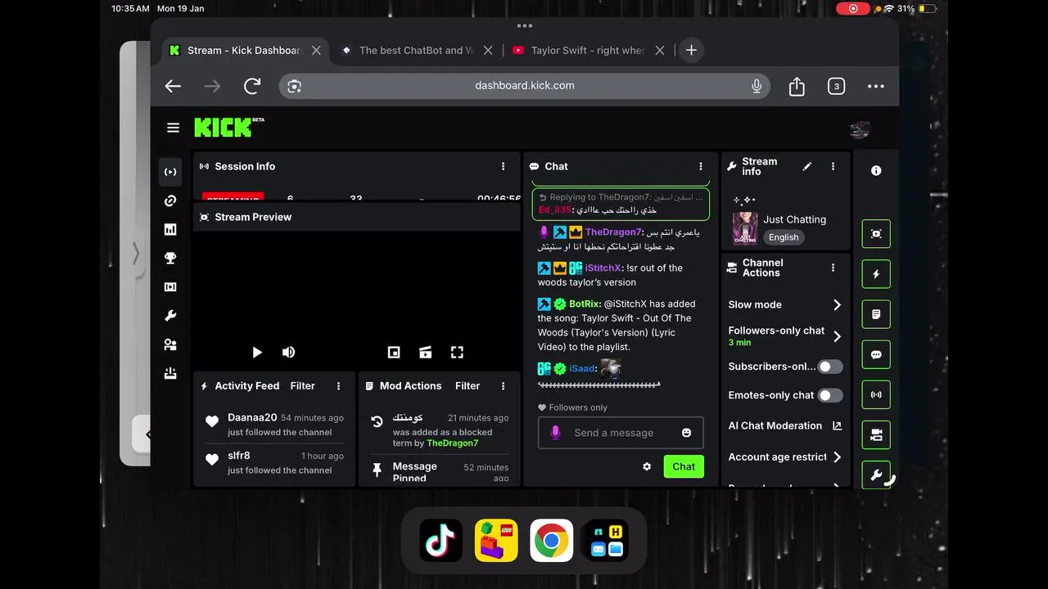Screen dimensions: 1048x589
Task: Toggle Session Info broadcast widget button
Action: pyautogui.click(x=876, y=394)
